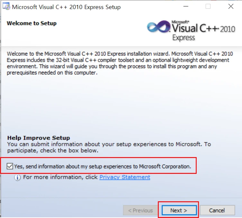Click the 'Help Improve Setup' heading
242x218 pixels.
coord(39,138)
